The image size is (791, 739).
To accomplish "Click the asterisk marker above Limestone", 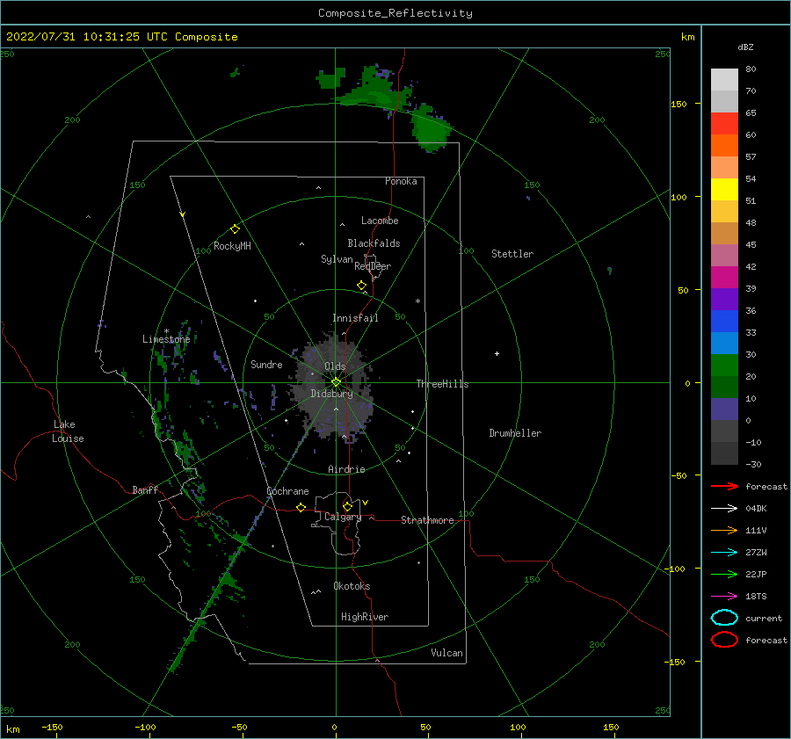I will point(166,331).
